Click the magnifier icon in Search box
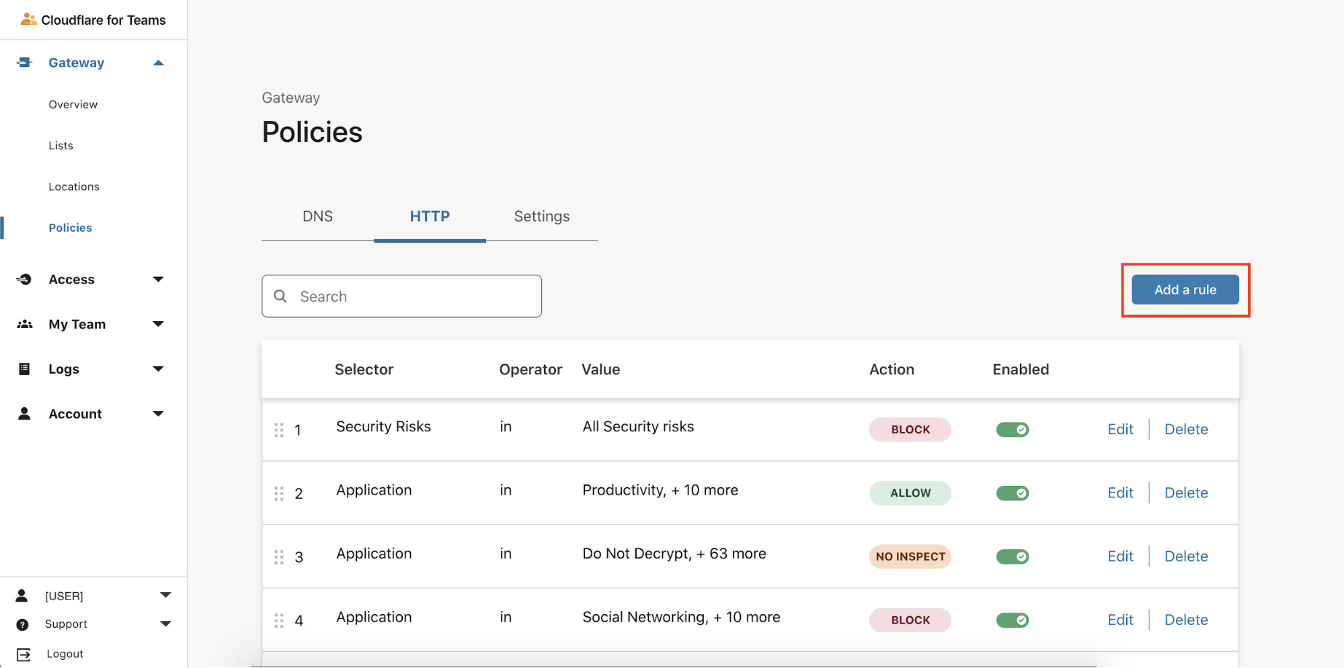The height and width of the screenshot is (668, 1344). point(280,296)
